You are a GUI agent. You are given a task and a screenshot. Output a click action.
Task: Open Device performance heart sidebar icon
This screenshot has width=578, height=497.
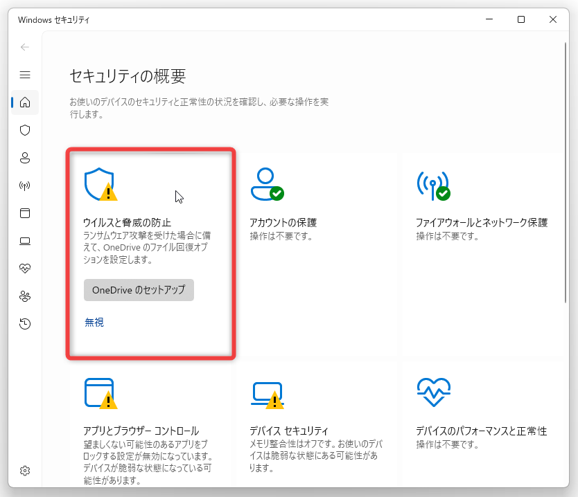tap(25, 269)
